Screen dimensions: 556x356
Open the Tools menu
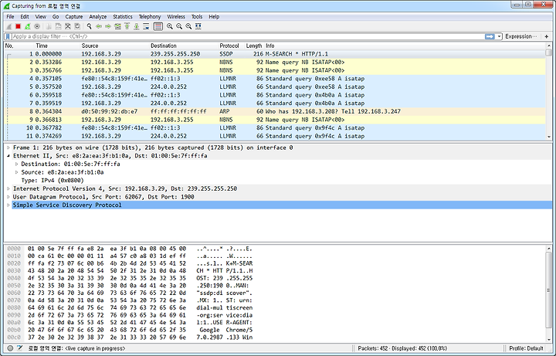point(197,17)
